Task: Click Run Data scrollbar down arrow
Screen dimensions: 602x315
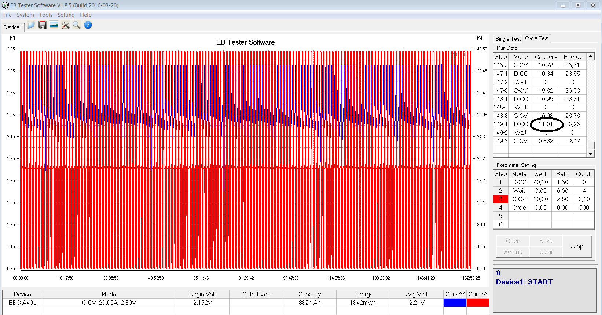Action: [590, 154]
